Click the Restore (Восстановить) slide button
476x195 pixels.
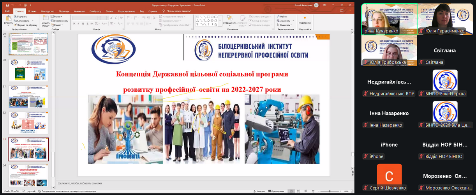(x=61, y=21)
